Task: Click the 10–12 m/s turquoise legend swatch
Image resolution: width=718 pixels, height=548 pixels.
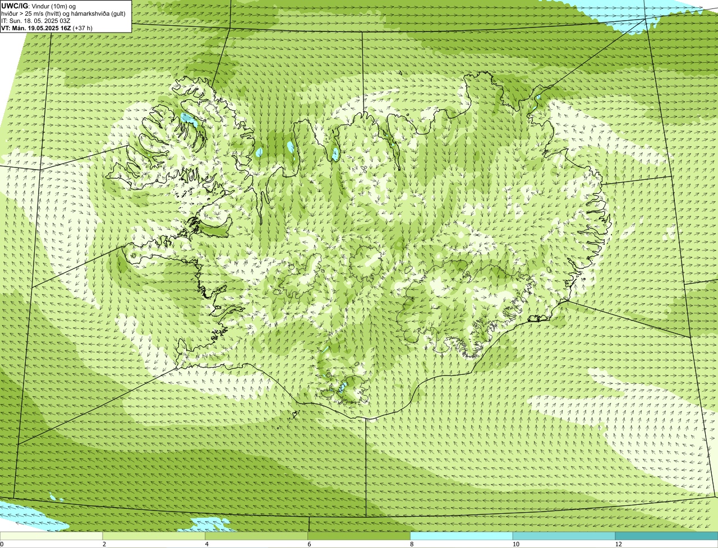Action: pyautogui.click(x=564, y=536)
